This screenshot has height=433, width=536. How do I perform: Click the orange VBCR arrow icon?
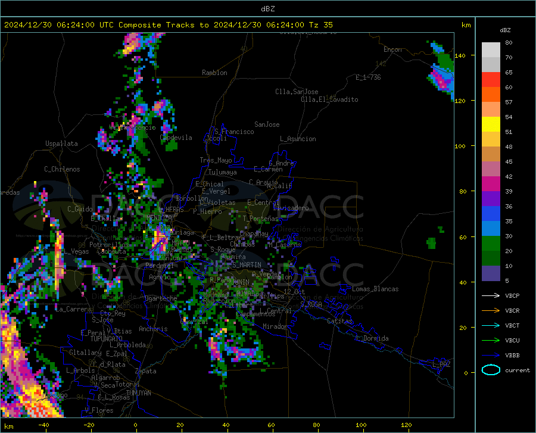coord(491,310)
